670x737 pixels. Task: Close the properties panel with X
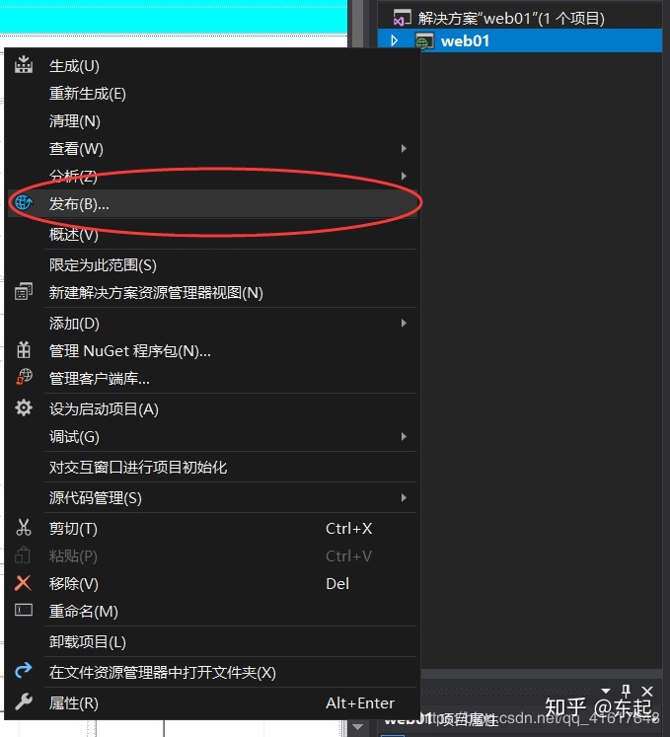[x=647, y=691]
